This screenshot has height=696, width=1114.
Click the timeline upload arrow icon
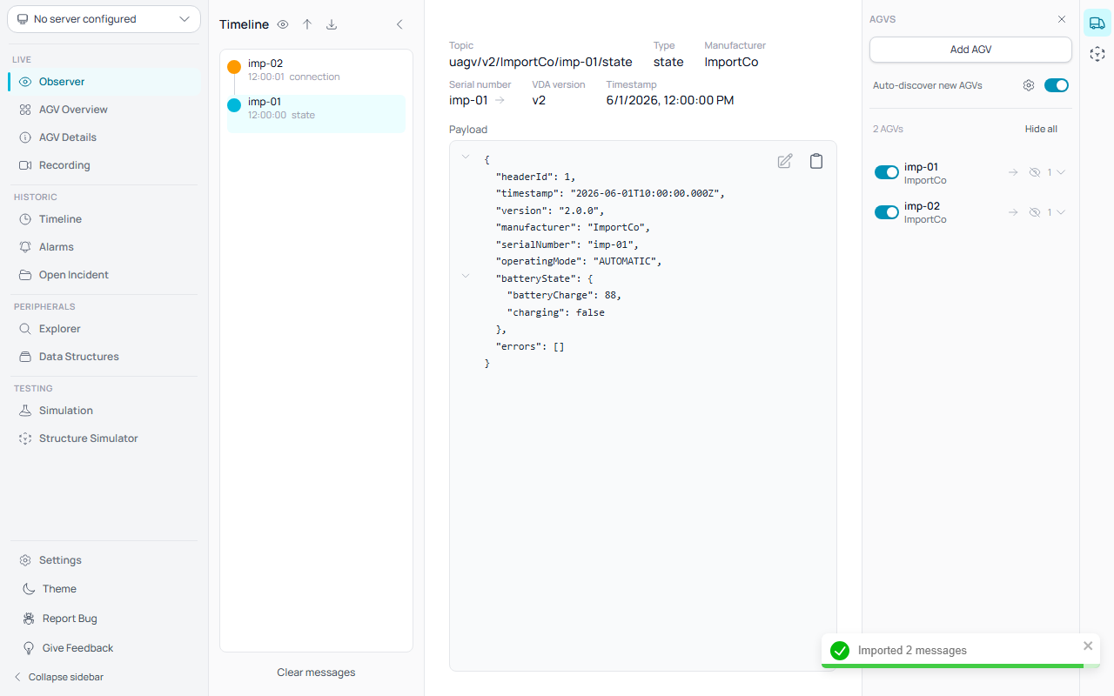[307, 24]
